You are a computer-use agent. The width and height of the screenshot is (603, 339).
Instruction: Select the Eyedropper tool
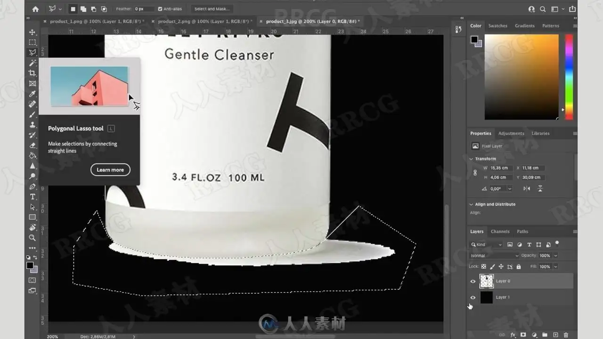pyautogui.click(x=33, y=94)
